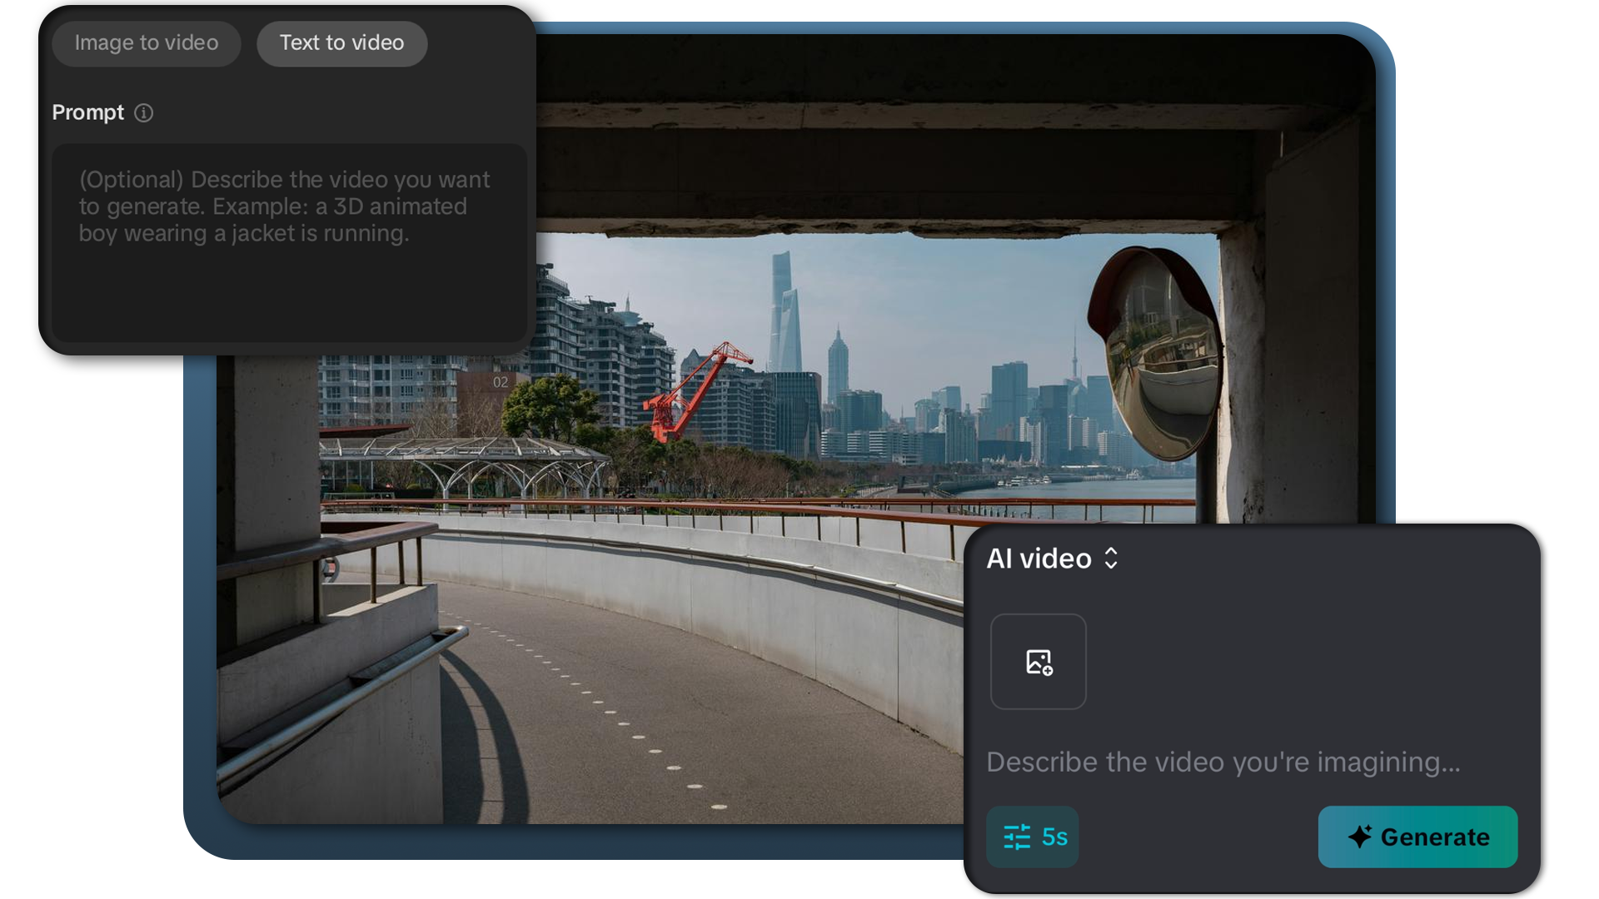Click the Prompt label text
This screenshot has width=1599, height=899.
tap(87, 113)
